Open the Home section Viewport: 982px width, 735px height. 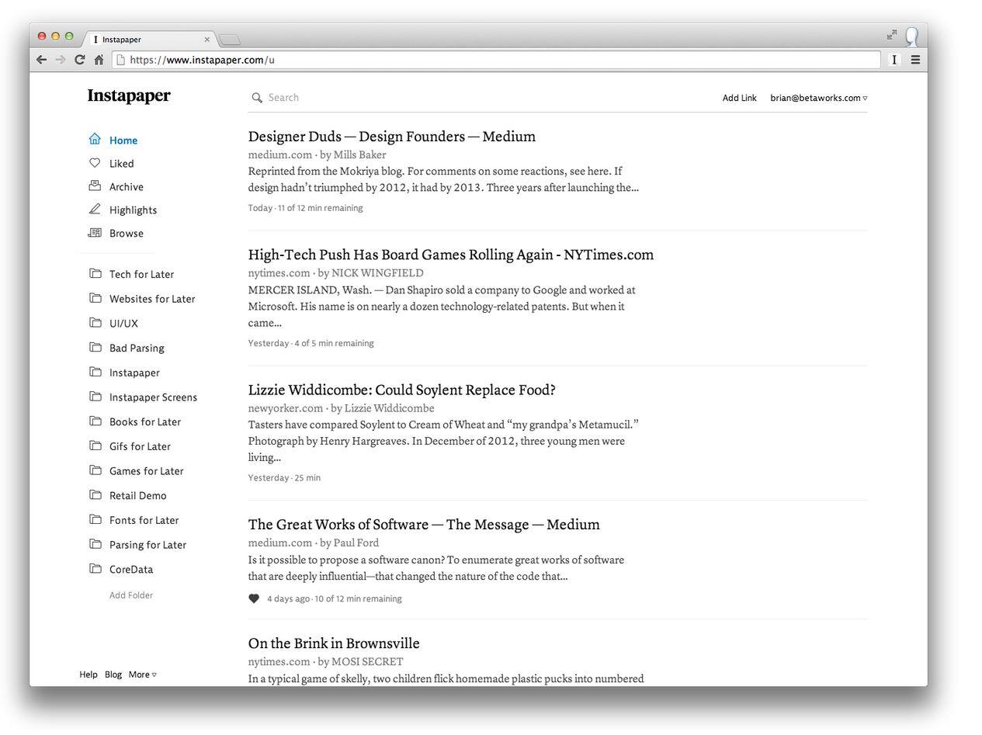point(123,140)
